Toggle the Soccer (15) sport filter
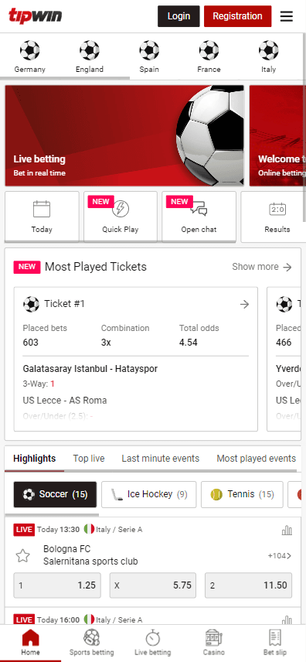This screenshot has width=306, height=662. point(55,494)
